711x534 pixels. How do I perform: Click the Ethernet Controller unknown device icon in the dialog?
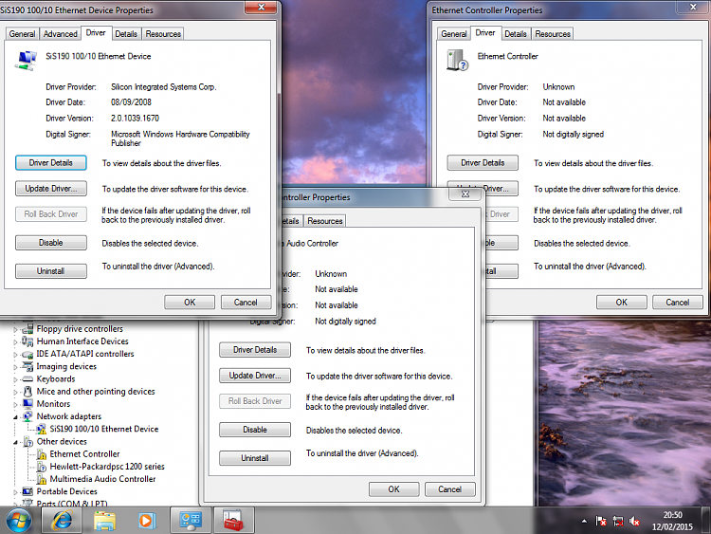click(x=457, y=61)
